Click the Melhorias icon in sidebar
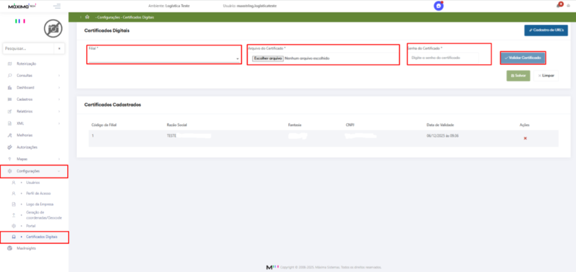576x272 pixels. click(10, 135)
